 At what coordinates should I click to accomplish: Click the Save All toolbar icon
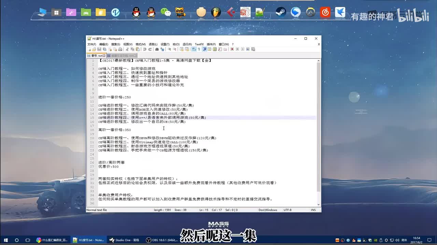(x=104, y=49)
